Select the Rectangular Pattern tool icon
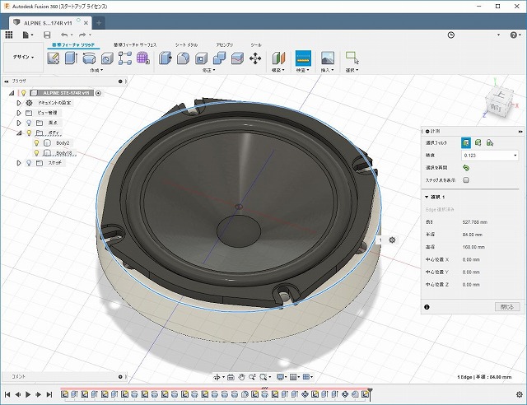 (x=125, y=58)
